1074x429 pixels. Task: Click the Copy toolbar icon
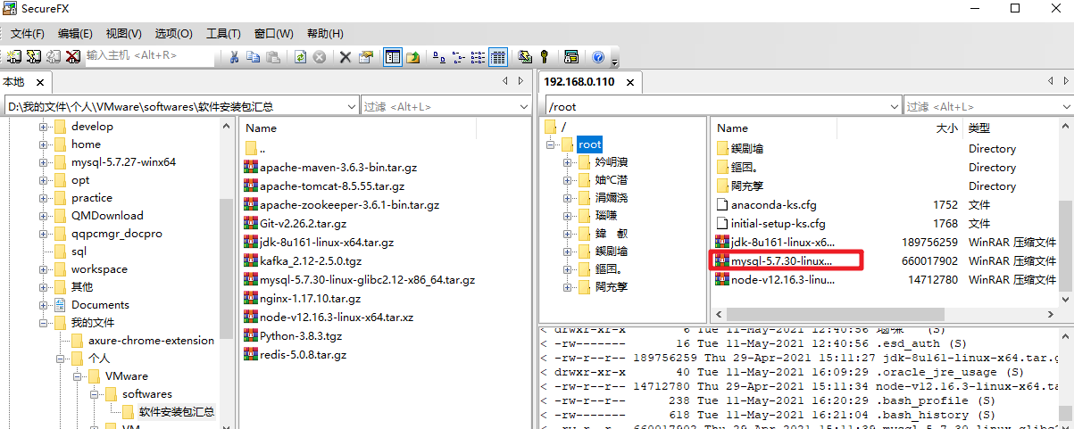pyautogui.click(x=254, y=57)
